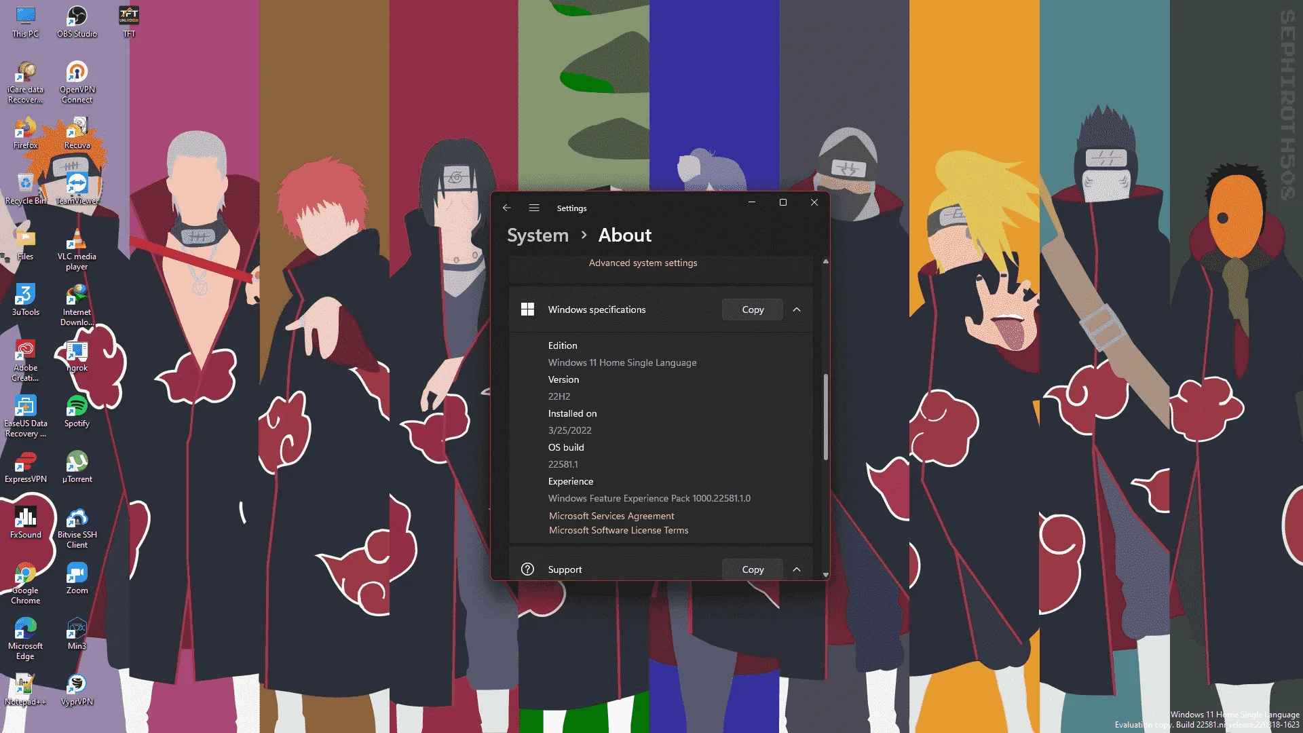The height and width of the screenshot is (733, 1303).
Task: Select the Internet Download Manager icon
Action: [77, 305]
